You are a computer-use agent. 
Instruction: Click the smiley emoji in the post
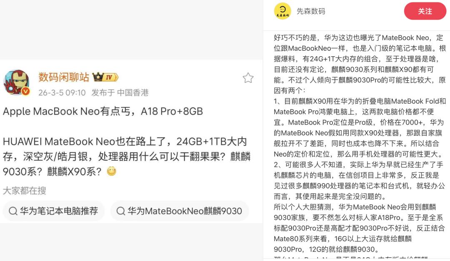(111, 171)
